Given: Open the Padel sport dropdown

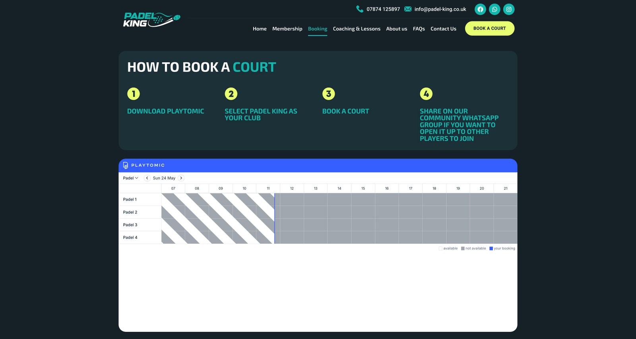Looking at the screenshot, I should pyautogui.click(x=130, y=178).
